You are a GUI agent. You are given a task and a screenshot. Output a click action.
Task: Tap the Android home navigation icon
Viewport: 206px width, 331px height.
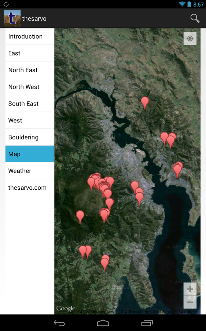coord(103,323)
